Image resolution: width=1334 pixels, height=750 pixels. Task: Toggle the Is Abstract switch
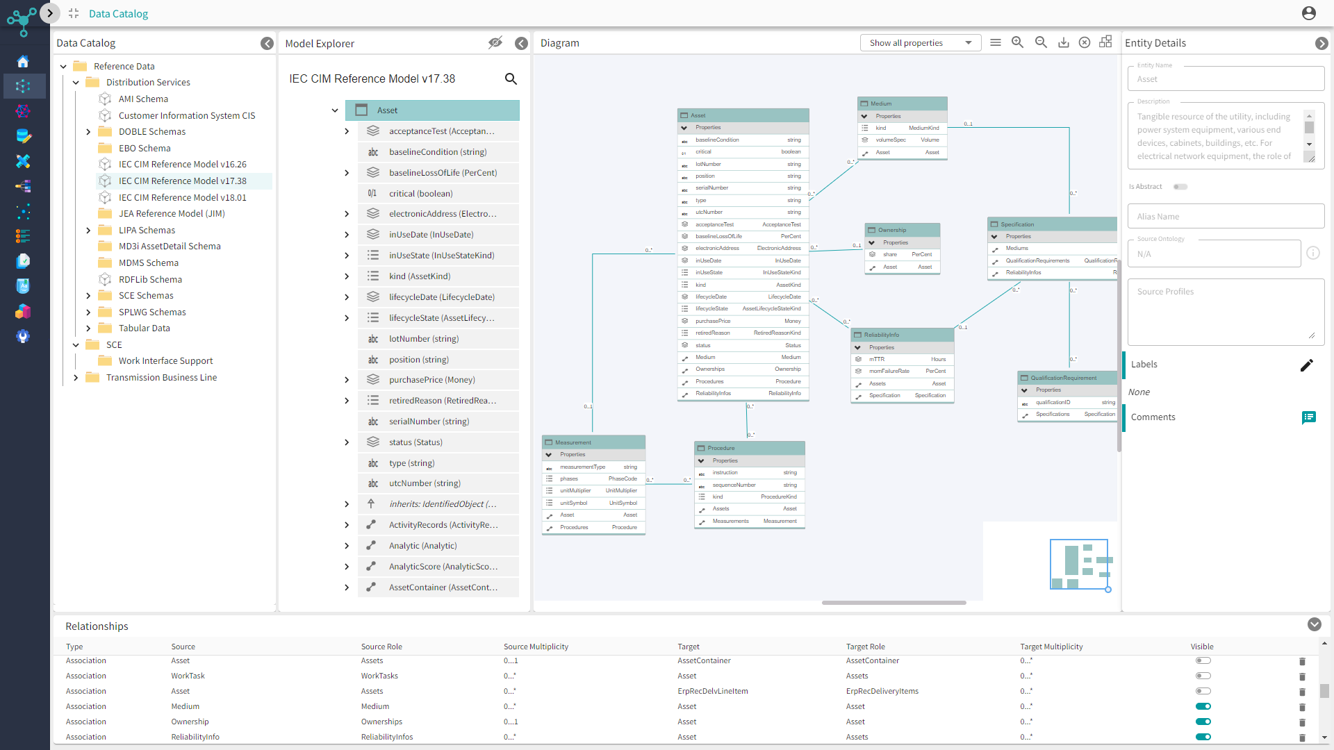coord(1180,187)
